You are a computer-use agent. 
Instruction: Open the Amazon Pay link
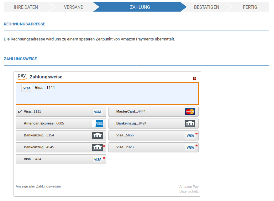click(x=189, y=187)
